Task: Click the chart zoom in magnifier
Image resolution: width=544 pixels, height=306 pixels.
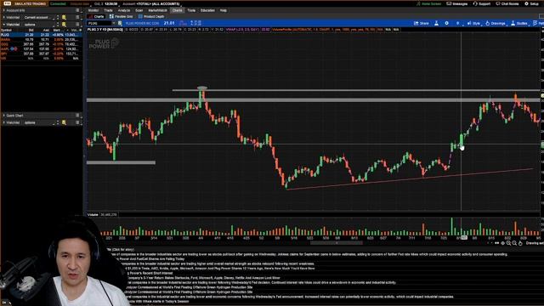Action: 508,243
